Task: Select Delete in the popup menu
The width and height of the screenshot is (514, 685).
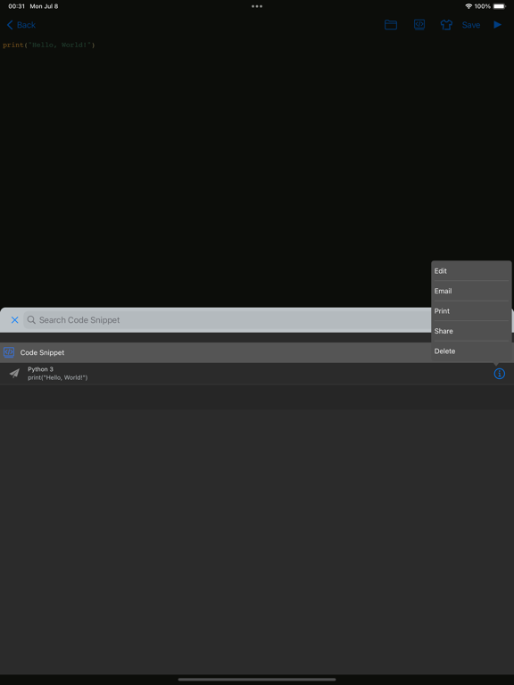Action: coord(471,351)
